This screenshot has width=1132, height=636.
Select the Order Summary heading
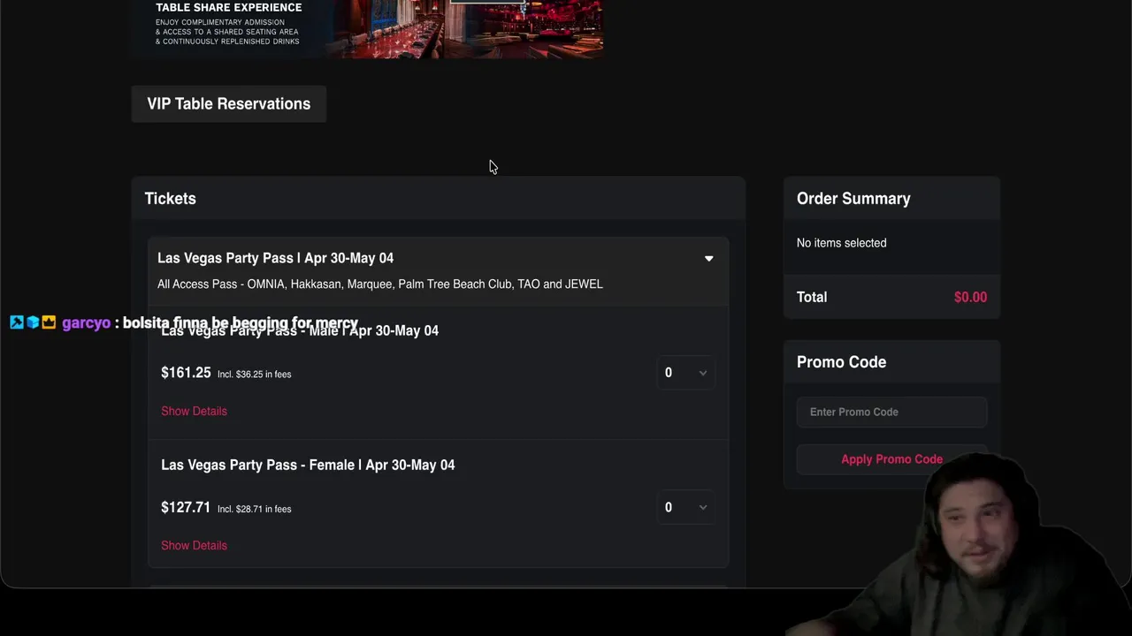pyautogui.click(x=853, y=199)
